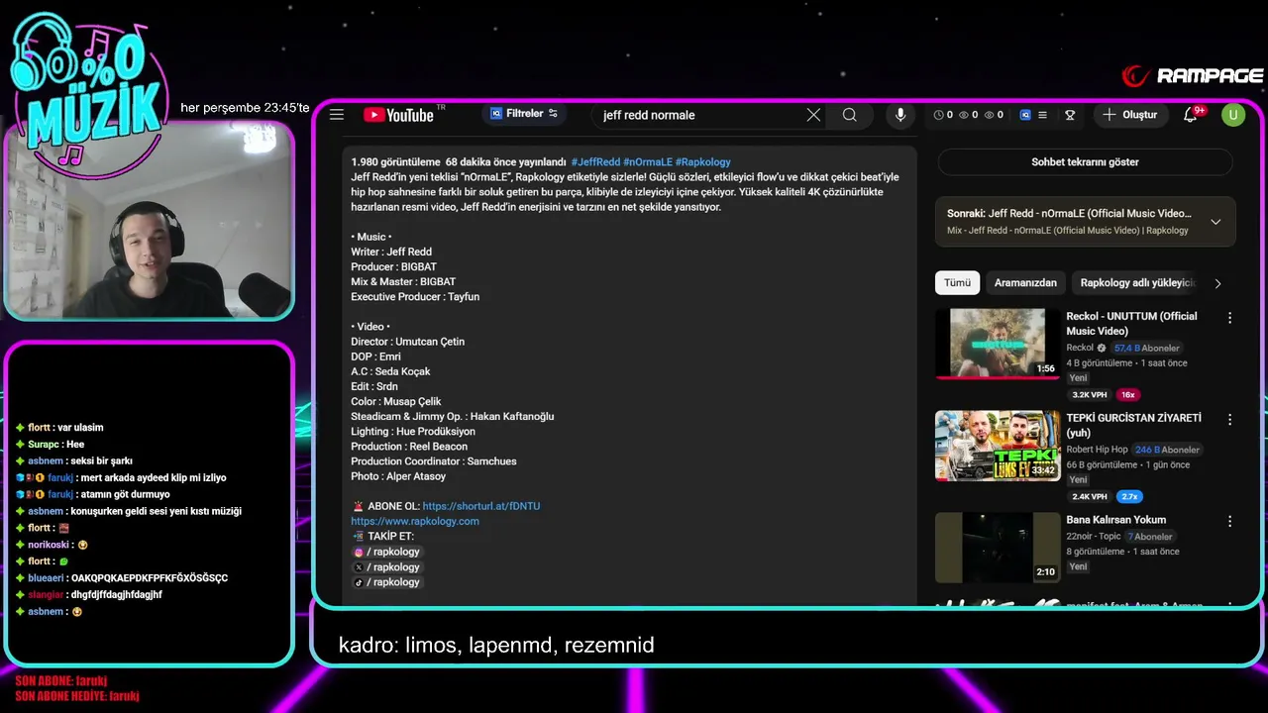Start voice search with the microphone icon
The width and height of the screenshot is (1268, 713).
[x=900, y=115]
